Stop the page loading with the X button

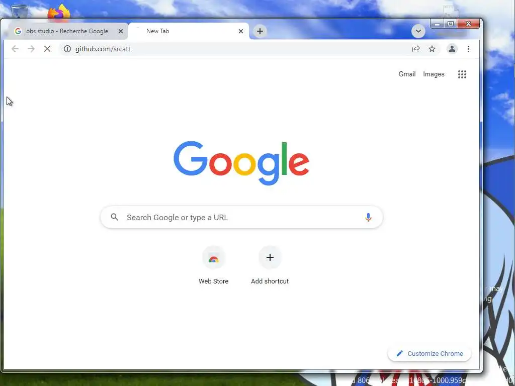click(x=47, y=49)
